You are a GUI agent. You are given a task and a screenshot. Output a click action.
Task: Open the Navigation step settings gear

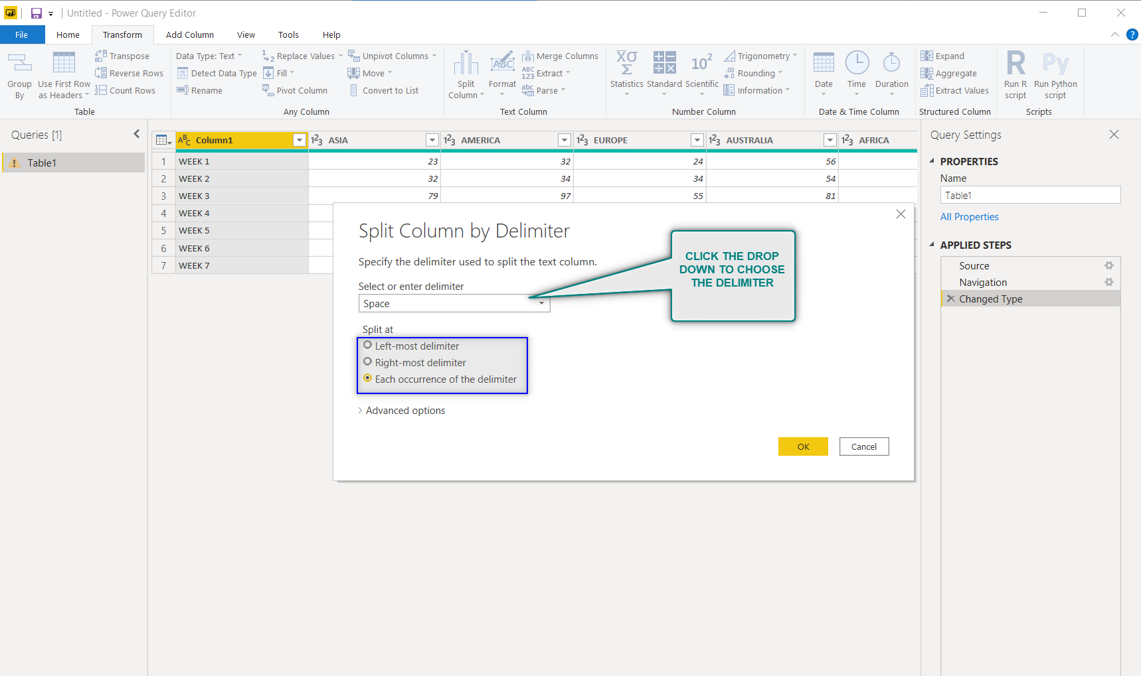click(1108, 282)
